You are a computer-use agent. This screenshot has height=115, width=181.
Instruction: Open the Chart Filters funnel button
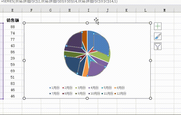pos(158,46)
